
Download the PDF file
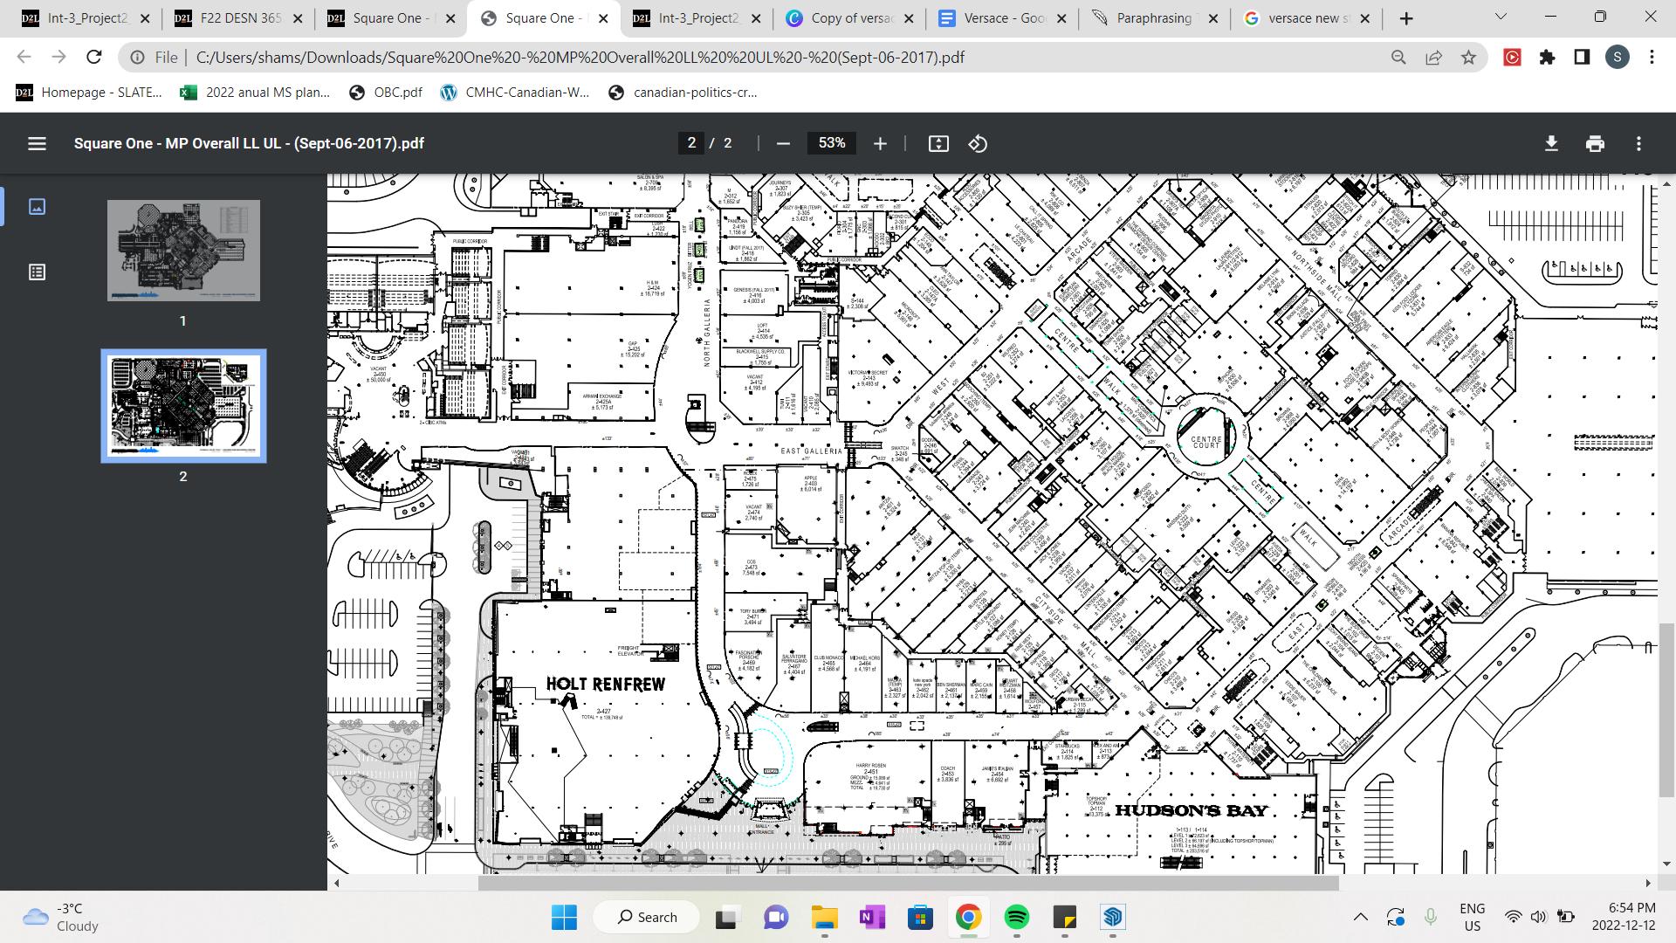[x=1551, y=143]
